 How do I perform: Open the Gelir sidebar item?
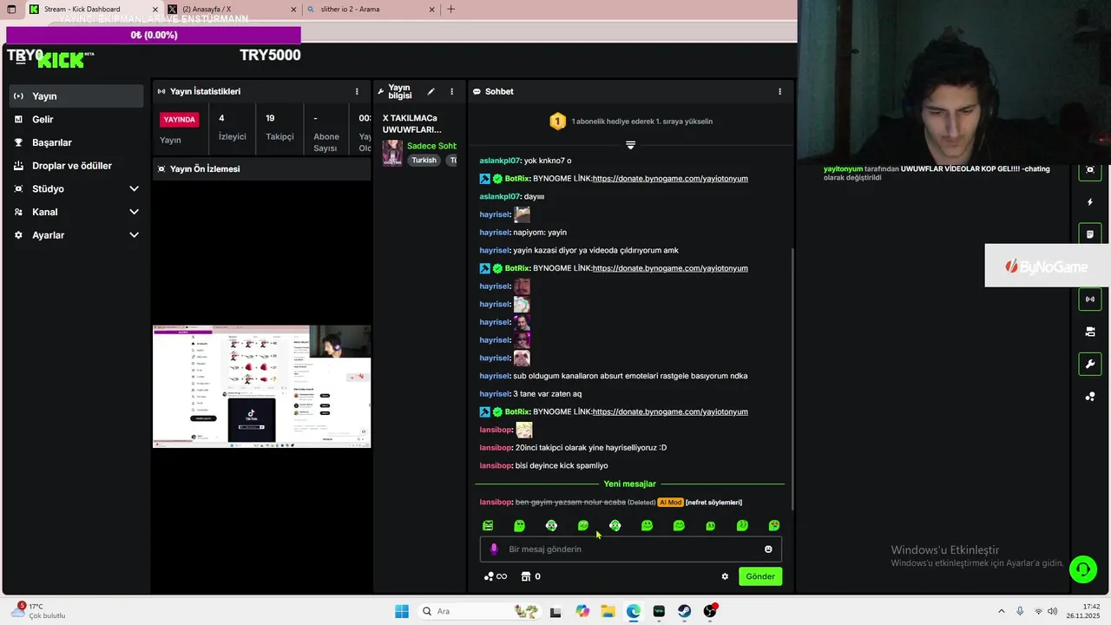coord(76,119)
